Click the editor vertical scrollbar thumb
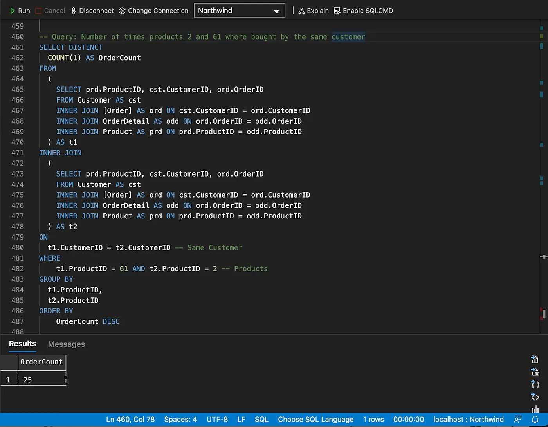548x427 pixels. (x=544, y=313)
